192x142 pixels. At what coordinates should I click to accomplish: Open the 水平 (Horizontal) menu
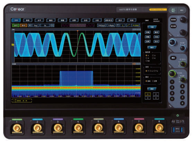click(39, 20)
